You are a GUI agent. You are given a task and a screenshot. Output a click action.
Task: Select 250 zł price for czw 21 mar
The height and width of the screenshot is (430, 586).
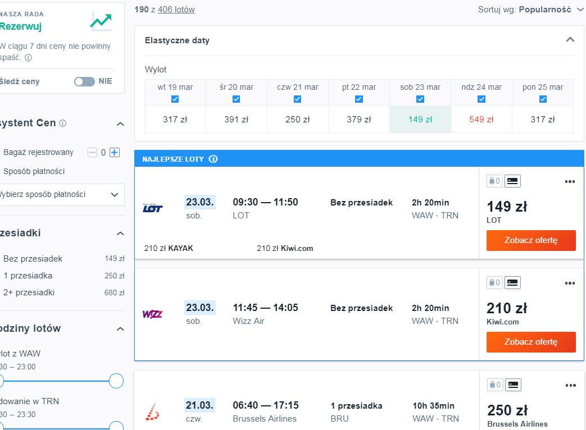pos(297,120)
